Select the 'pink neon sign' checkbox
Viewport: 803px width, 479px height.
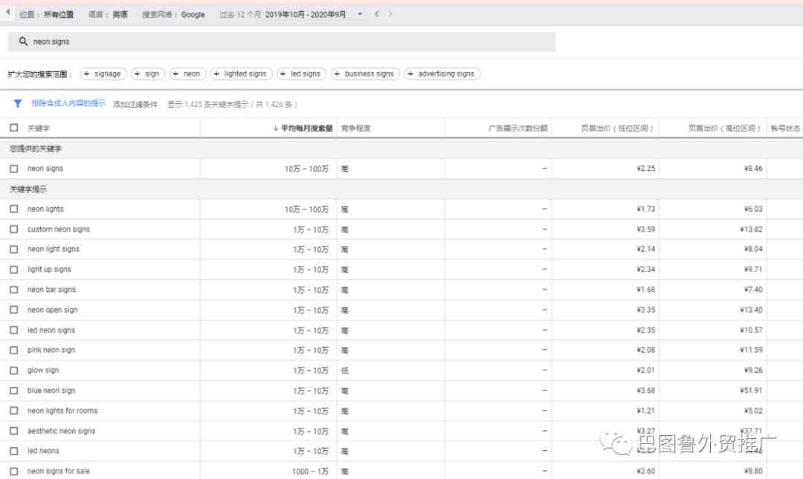[x=14, y=350]
